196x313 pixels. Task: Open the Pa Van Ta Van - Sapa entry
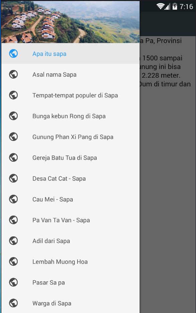pos(70,220)
